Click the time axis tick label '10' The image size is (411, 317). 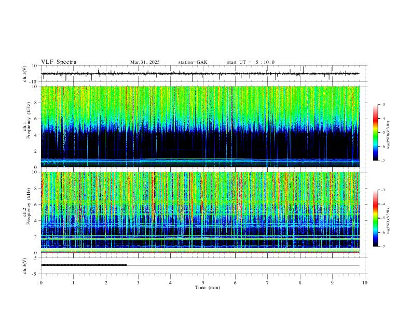click(365, 283)
